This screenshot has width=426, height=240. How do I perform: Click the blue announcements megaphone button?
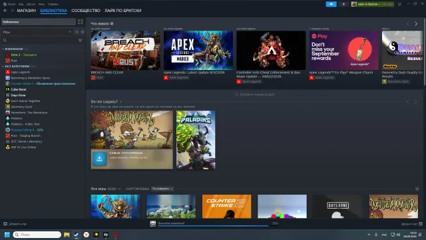[331, 4]
